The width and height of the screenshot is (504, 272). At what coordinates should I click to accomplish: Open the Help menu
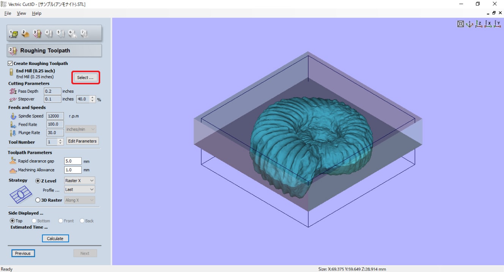tap(36, 13)
